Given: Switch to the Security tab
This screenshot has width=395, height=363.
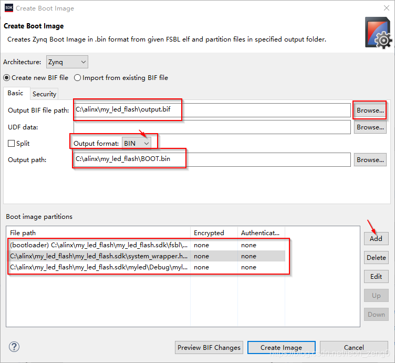Looking at the screenshot, I should click(44, 94).
